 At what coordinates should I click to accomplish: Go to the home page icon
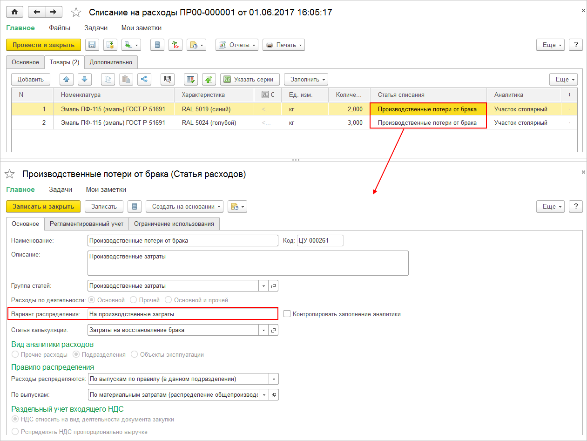14,12
